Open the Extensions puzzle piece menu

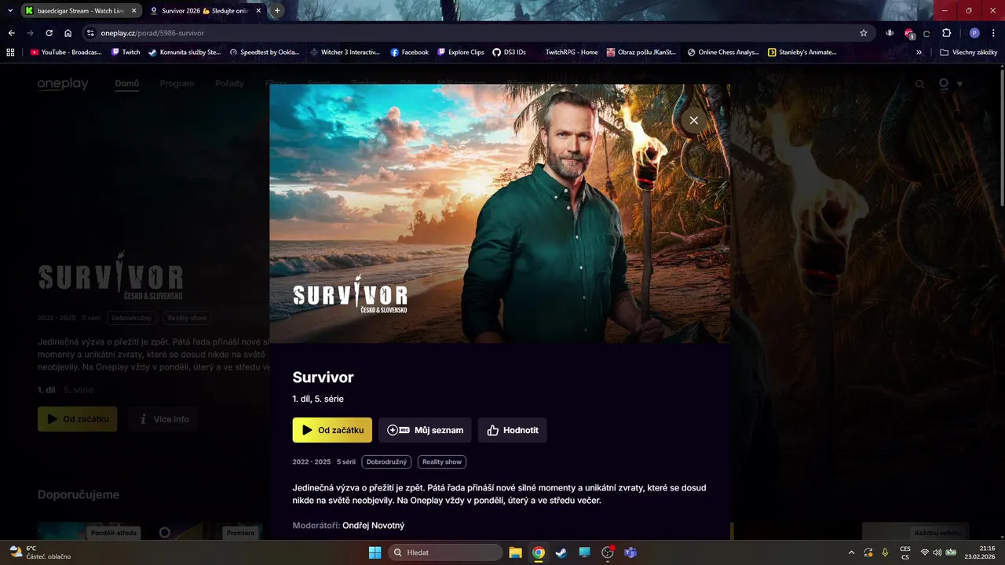pos(946,33)
